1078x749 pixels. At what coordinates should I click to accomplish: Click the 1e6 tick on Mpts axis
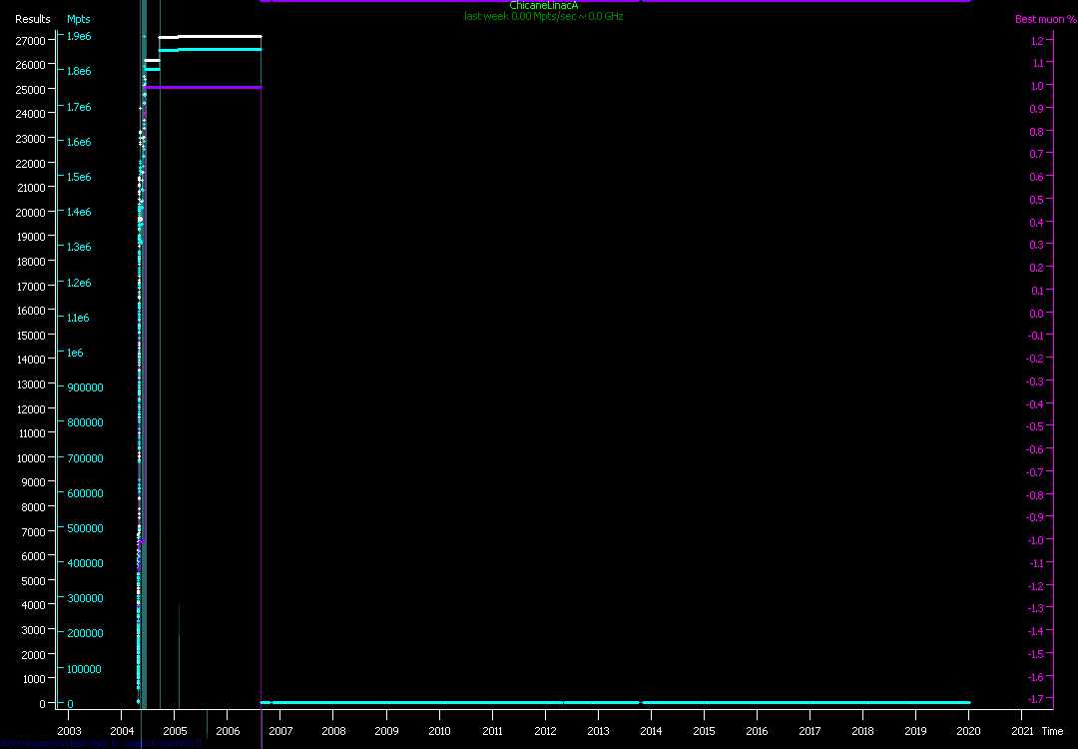pos(76,353)
